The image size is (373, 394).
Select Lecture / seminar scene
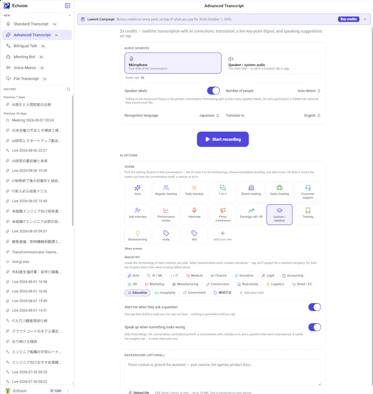pyautogui.click(x=279, y=214)
